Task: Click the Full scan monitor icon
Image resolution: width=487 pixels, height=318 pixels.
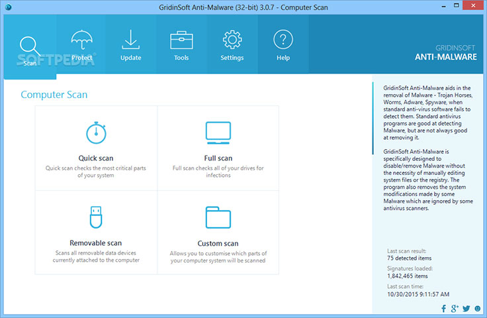Action: point(218,132)
